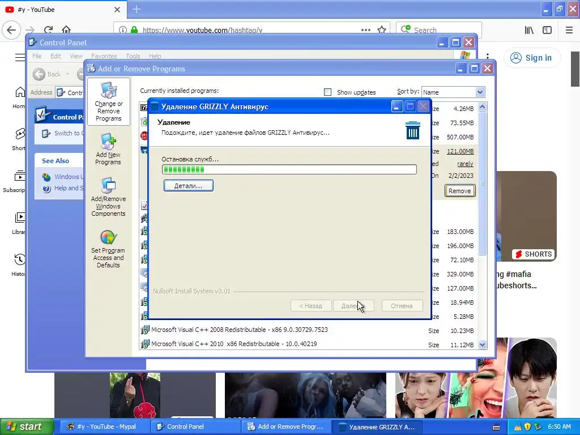Open a new browser tab with plus

[x=136, y=9]
